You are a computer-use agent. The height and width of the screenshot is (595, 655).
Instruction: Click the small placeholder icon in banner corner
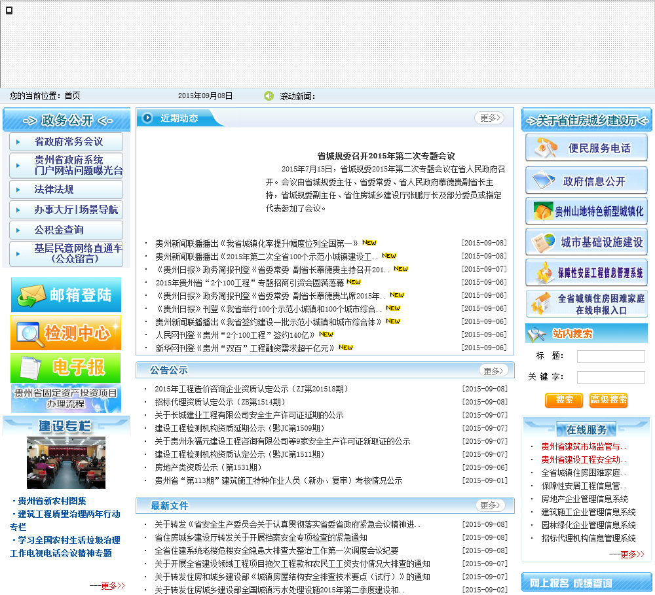click(9, 10)
